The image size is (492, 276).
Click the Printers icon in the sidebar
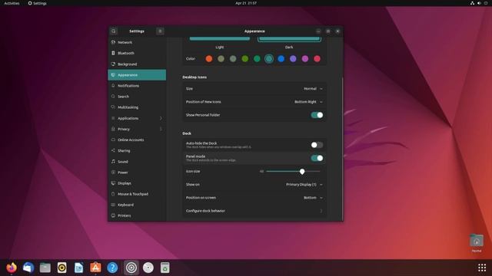[113, 215]
